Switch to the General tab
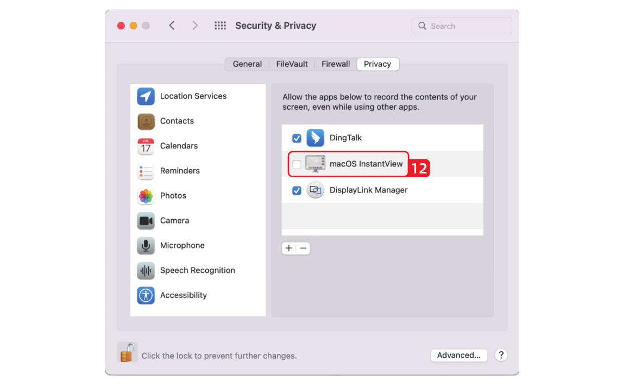Viewport: 629px width, 392px height. [x=247, y=64]
